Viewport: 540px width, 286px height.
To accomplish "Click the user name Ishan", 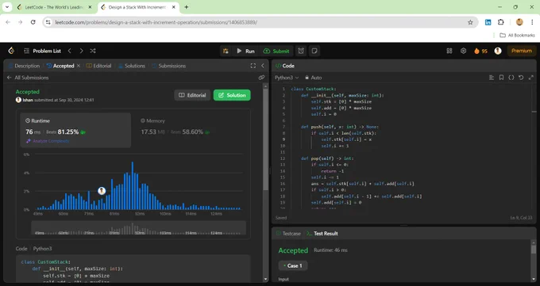I will [x=28, y=100].
